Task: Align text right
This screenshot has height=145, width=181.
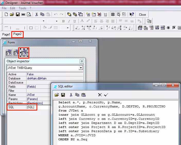Action: pos(107,21)
